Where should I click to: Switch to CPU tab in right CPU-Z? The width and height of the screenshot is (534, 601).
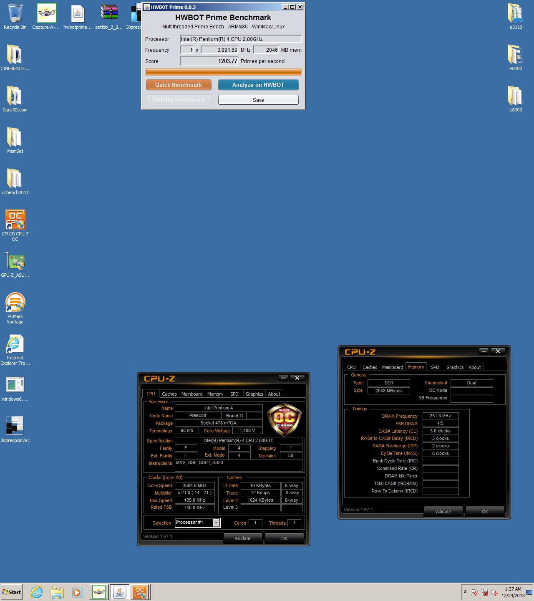[351, 367]
